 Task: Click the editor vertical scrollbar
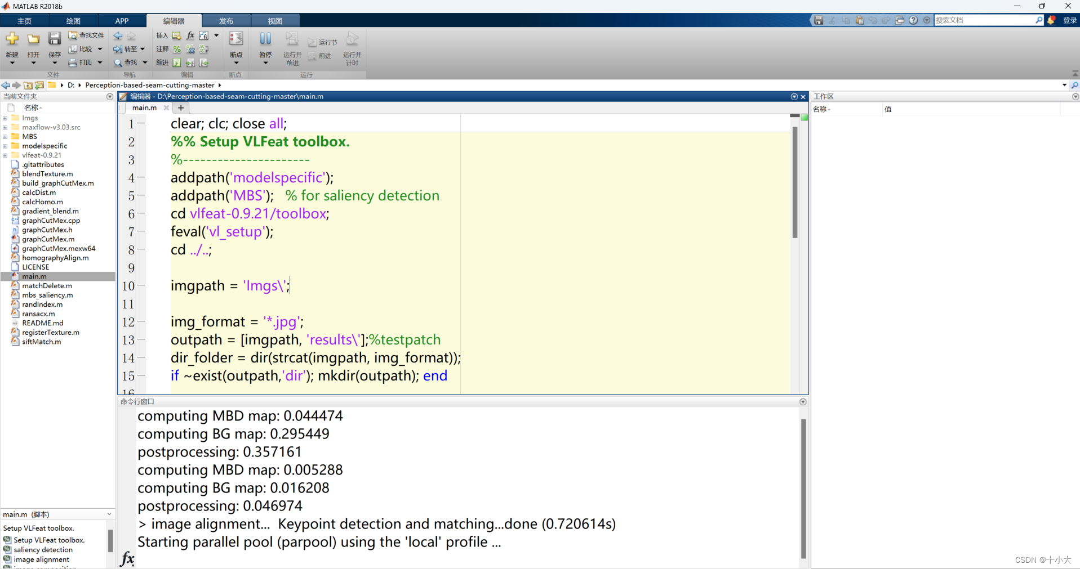coord(795,181)
